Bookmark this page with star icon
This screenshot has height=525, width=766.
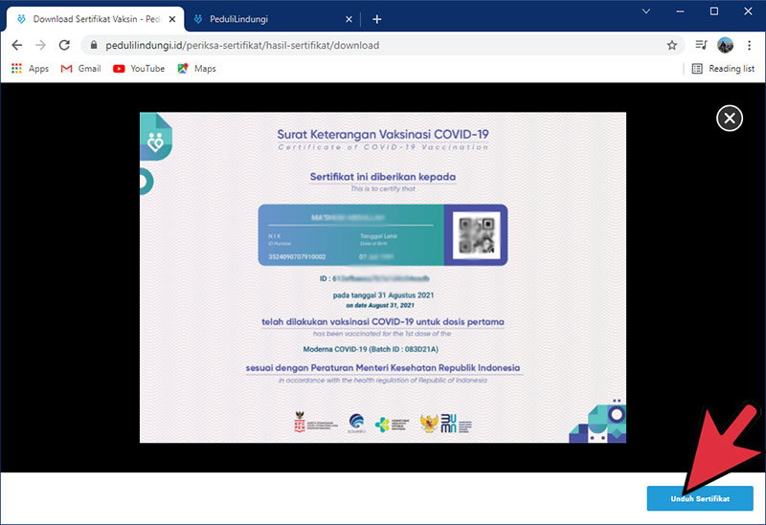click(x=672, y=45)
